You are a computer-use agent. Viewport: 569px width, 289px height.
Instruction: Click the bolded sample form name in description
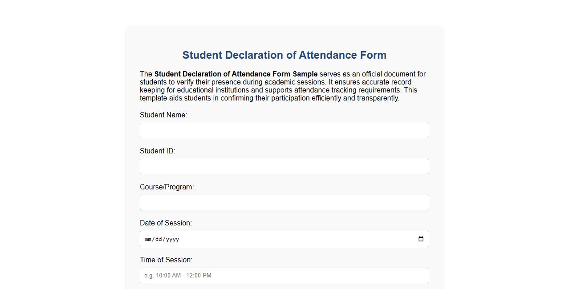click(236, 74)
